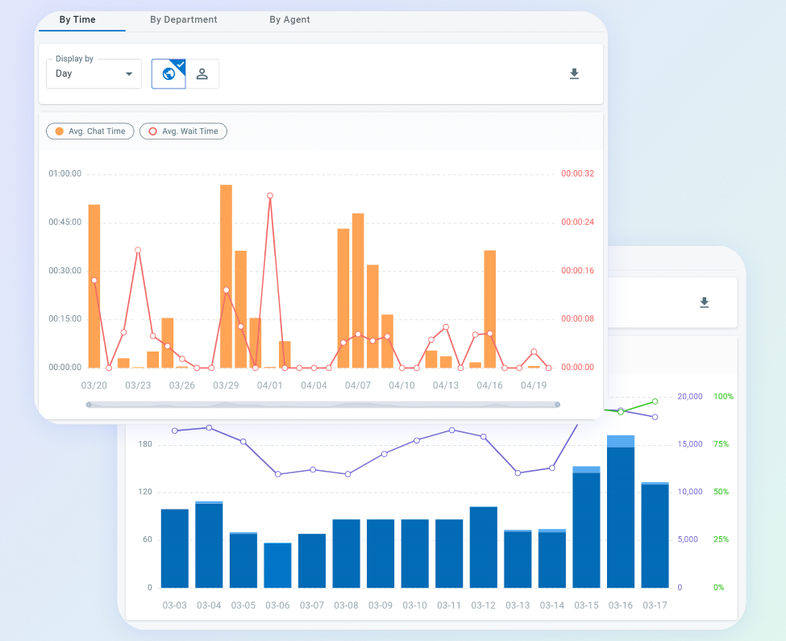Viewport: 786px width, 641px height.
Task: Click the 180 left axis label
Action: click(145, 444)
